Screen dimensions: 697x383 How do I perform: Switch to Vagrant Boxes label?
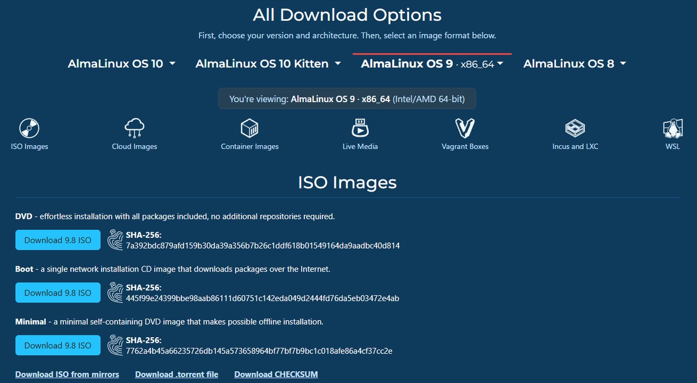click(x=465, y=146)
